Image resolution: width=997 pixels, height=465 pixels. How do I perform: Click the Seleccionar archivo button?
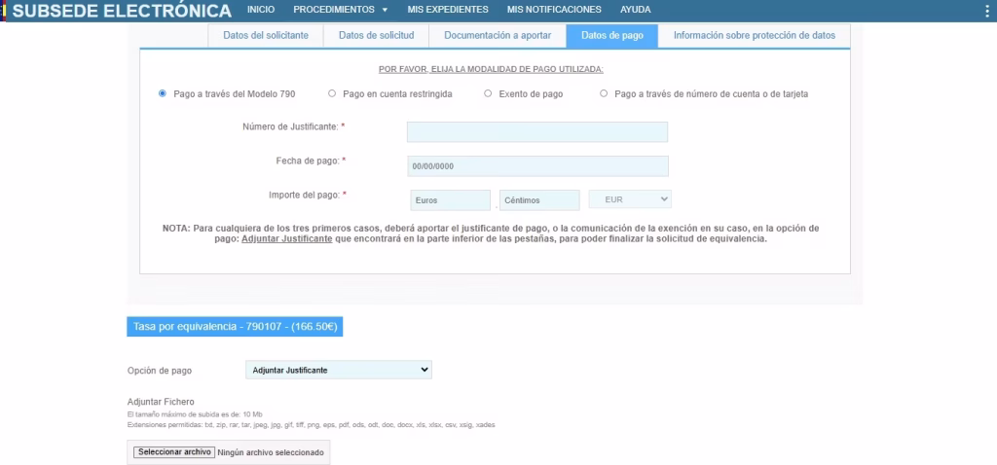(174, 452)
